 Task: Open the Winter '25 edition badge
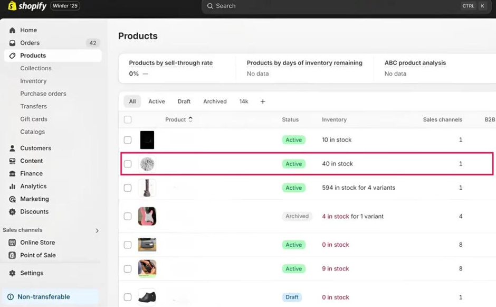pos(65,6)
